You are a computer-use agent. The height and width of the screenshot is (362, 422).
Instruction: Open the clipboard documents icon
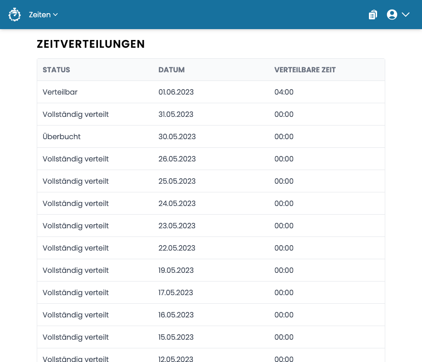click(x=373, y=15)
